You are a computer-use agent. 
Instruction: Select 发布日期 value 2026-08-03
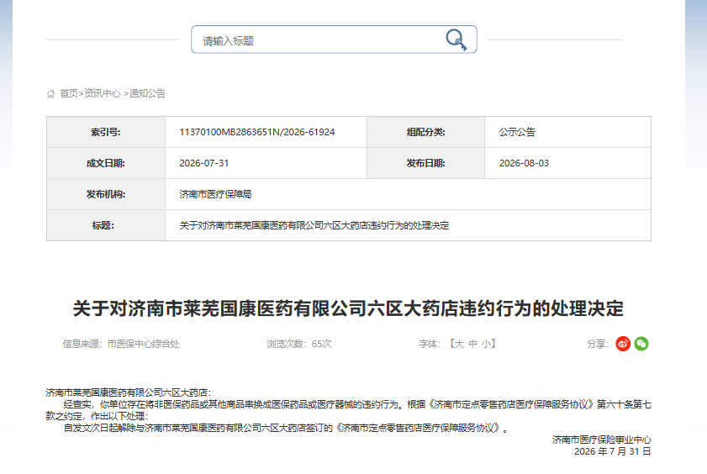pos(524,163)
